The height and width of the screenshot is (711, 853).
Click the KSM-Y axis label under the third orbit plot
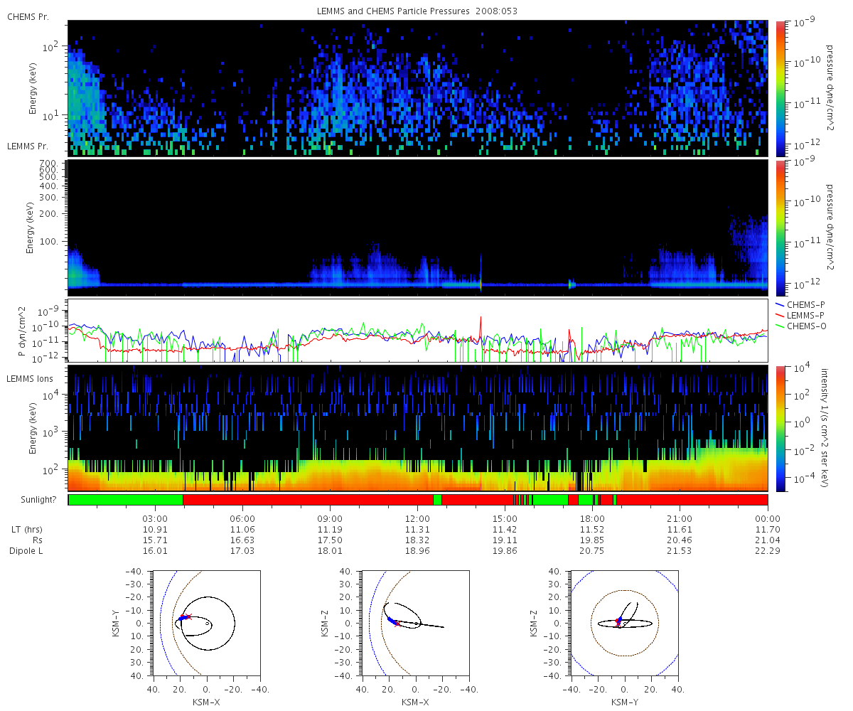(x=624, y=701)
